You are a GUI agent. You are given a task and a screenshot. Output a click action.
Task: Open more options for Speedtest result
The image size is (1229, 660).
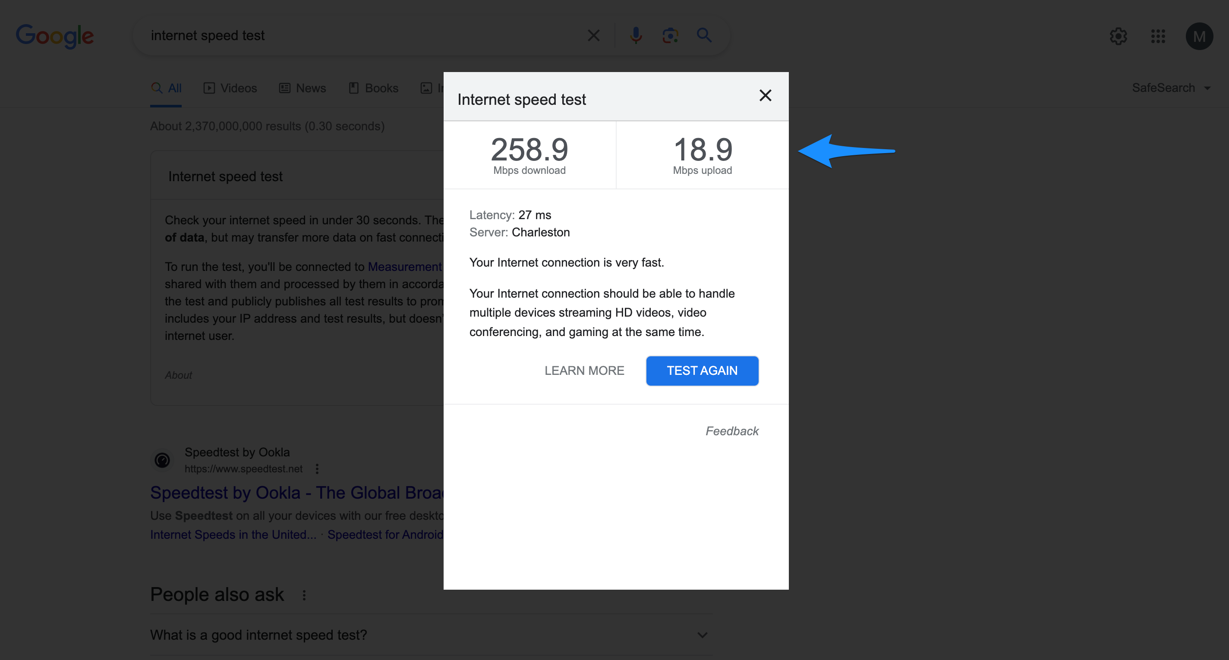pos(317,469)
